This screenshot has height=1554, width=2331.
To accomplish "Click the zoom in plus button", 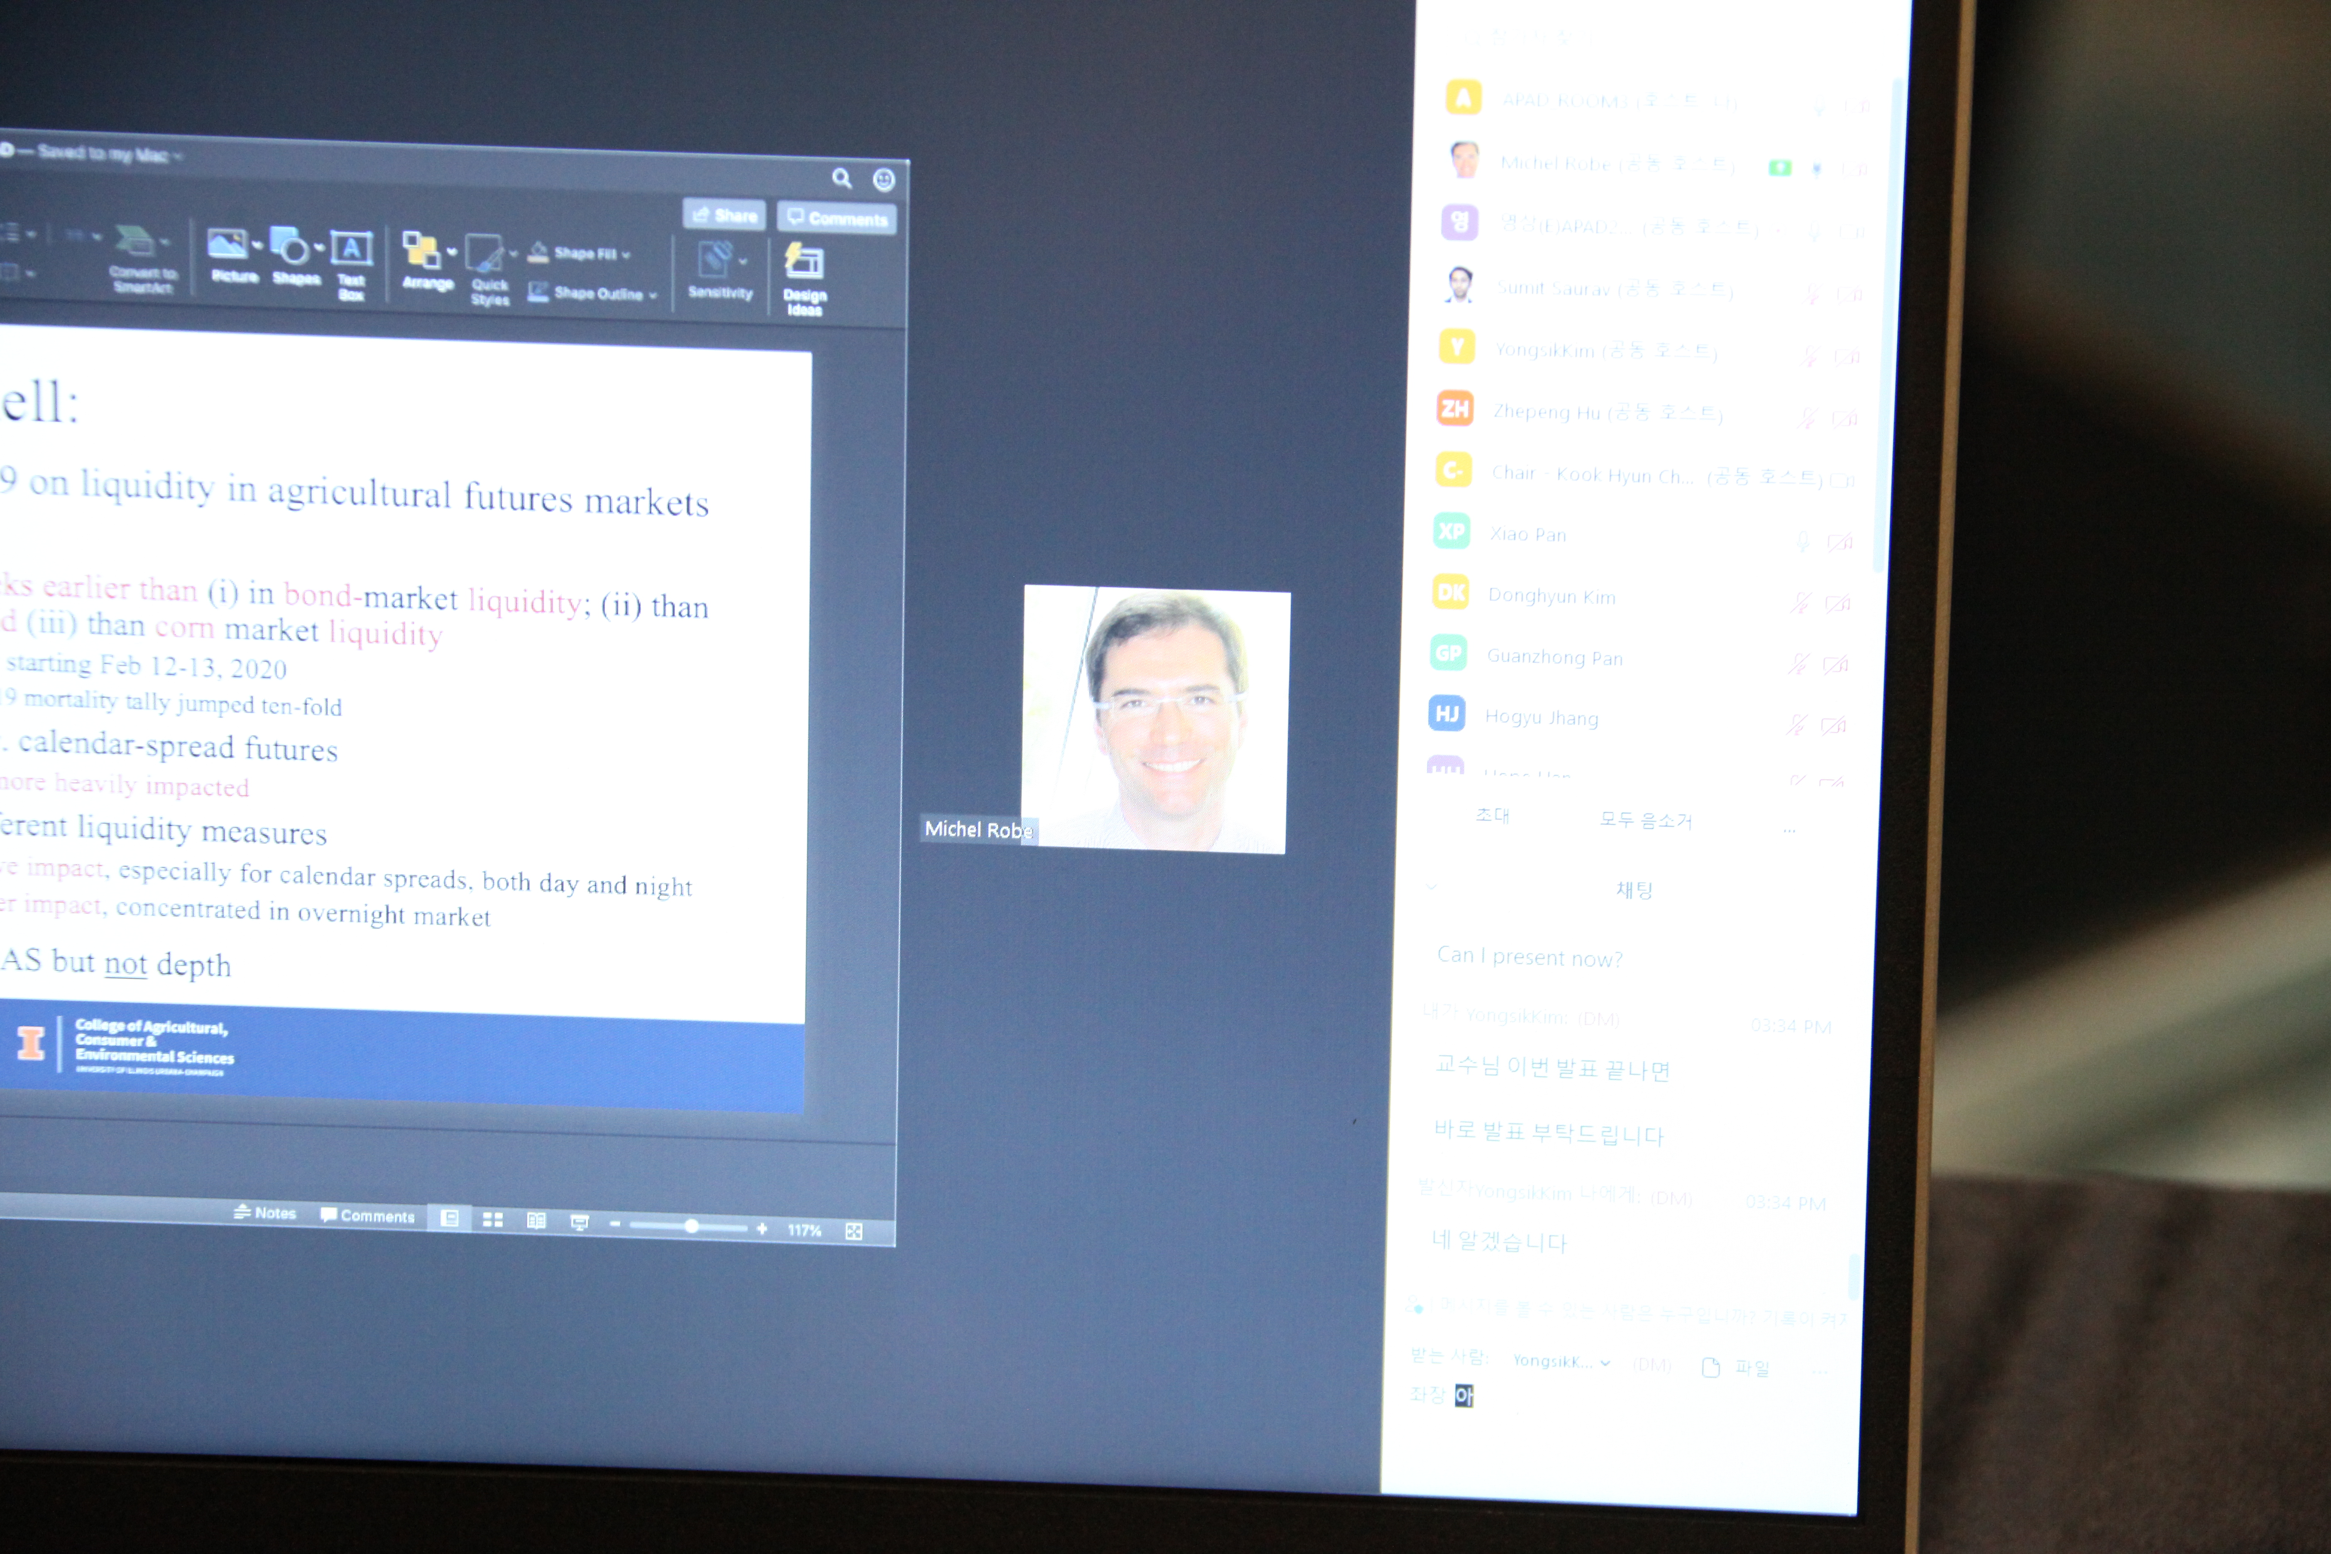I will [x=762, y=1229].
